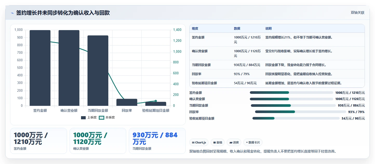Viewport: 375px width, 164px height.
Task: Toggle the 上季度 legend entry
Action: point(89,117)
